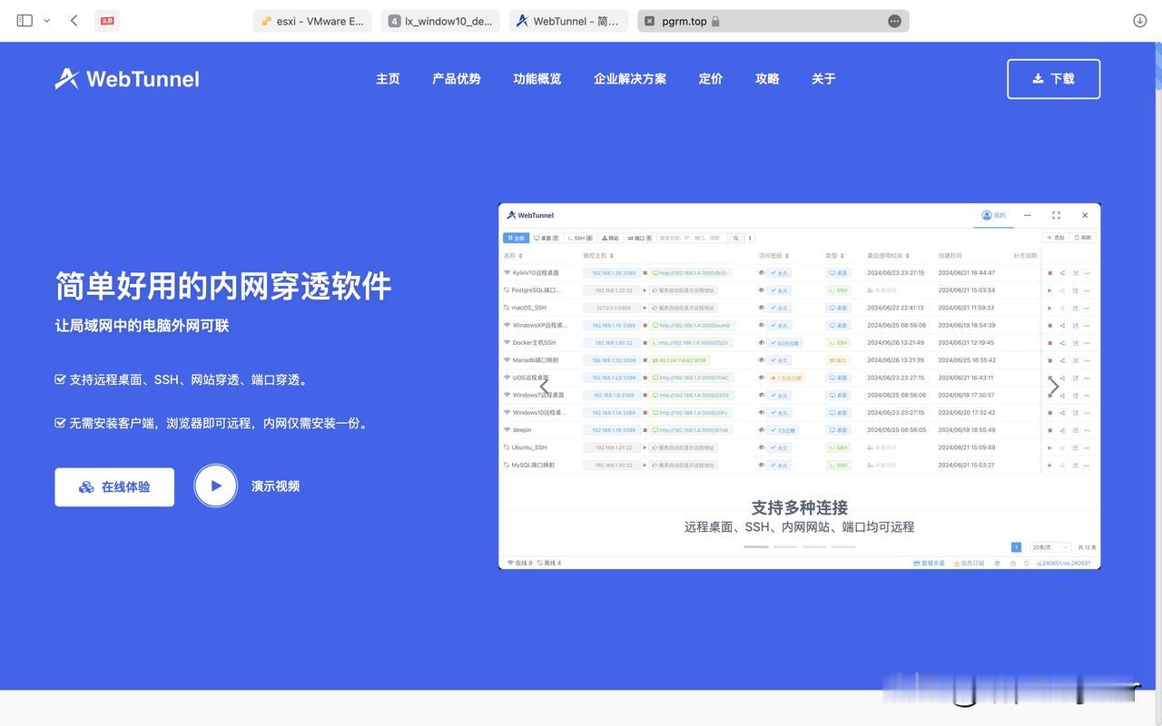Toggle the browser sidebar icon
The width and height of the screenshot is (1162, 726).
click(25, 21)
